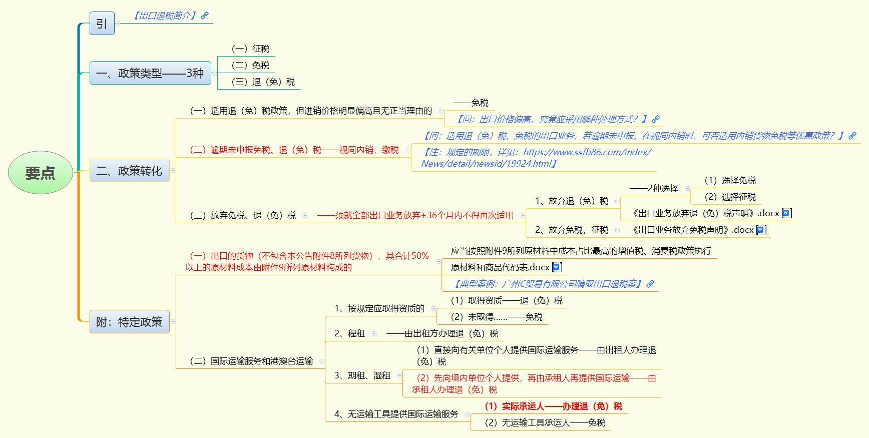The height and width of the screenshot is (438, 869).
Task: Collapse the 一、政策类型——3种 branch
Action: [214, 73]
